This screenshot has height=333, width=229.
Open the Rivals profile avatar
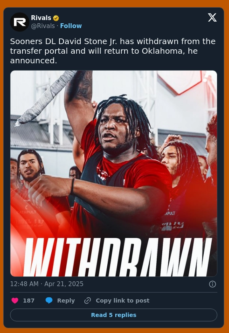(20, 22)
